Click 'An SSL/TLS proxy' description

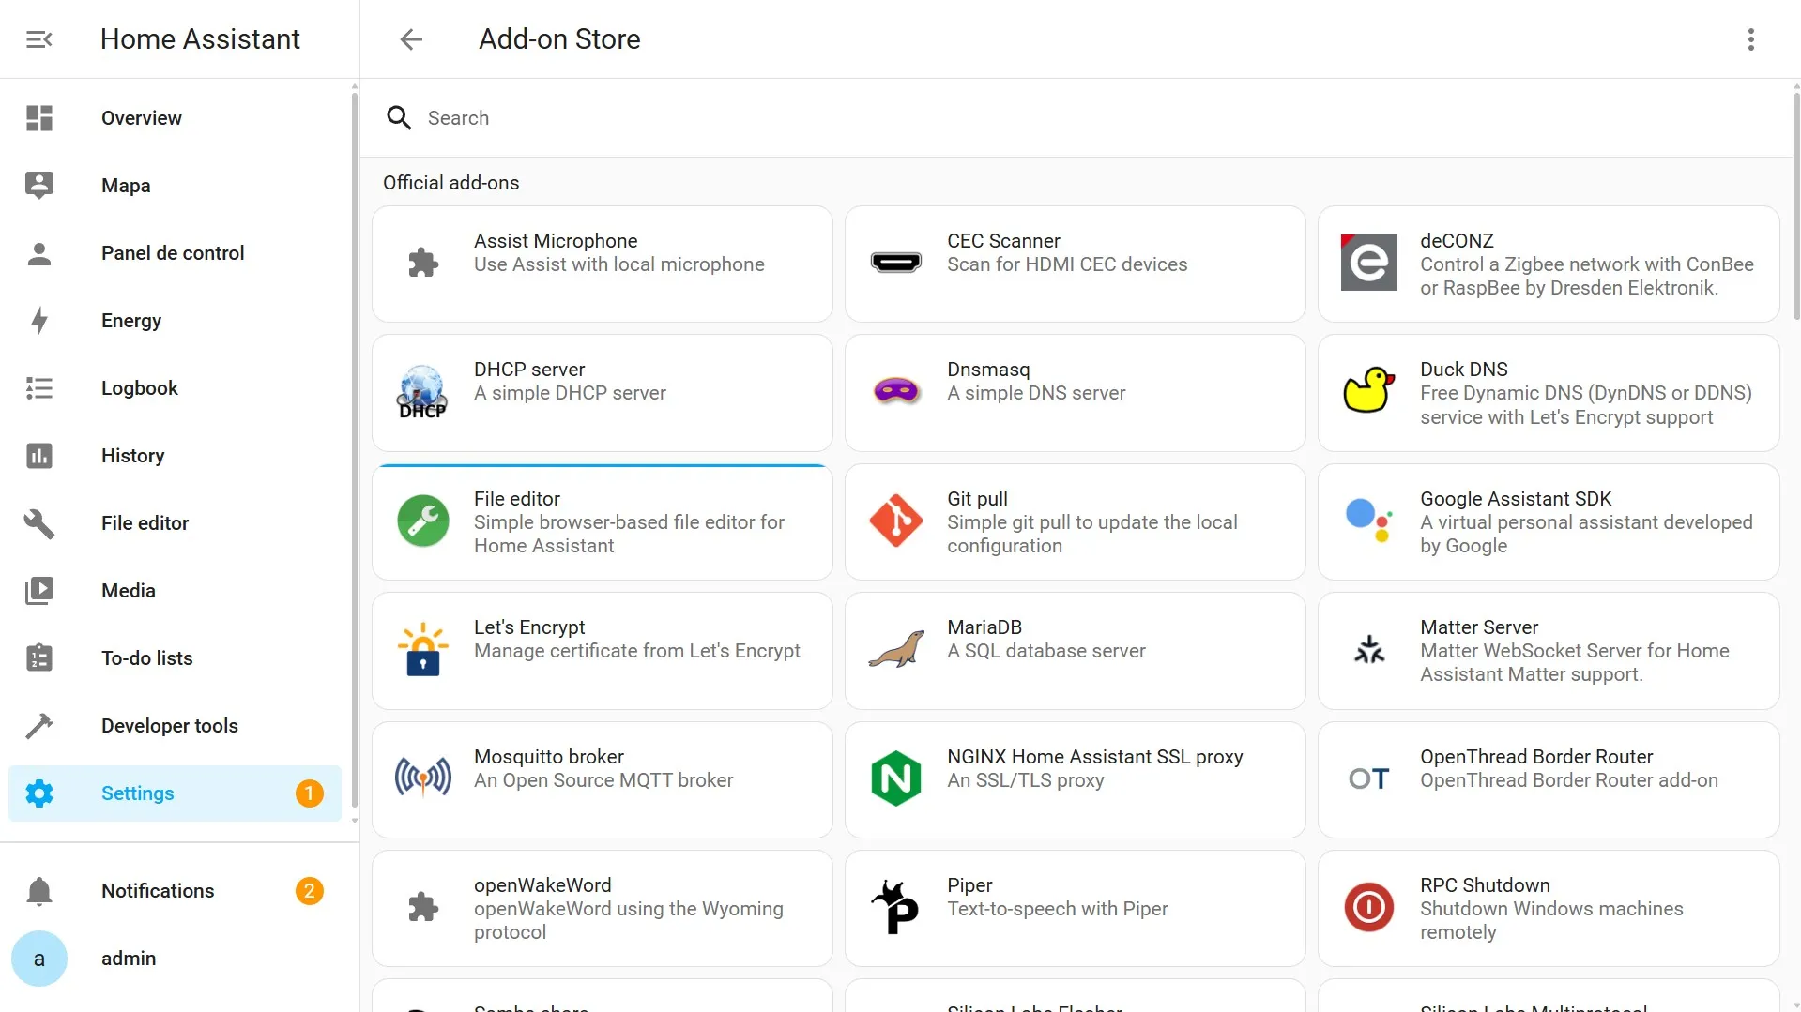tap(1026, 780)
